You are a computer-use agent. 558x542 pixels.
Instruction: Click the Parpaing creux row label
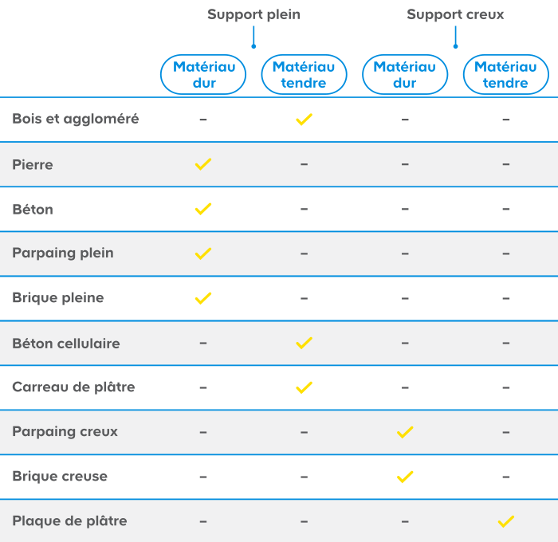pos(65,432)
